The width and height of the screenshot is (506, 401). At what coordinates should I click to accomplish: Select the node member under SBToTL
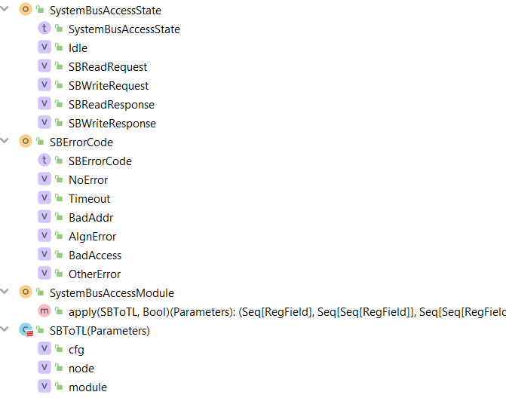(81, 369)
